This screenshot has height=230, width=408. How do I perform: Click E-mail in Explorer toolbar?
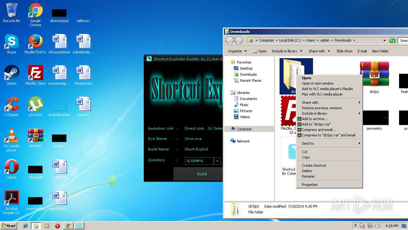[x=362, y=51]
